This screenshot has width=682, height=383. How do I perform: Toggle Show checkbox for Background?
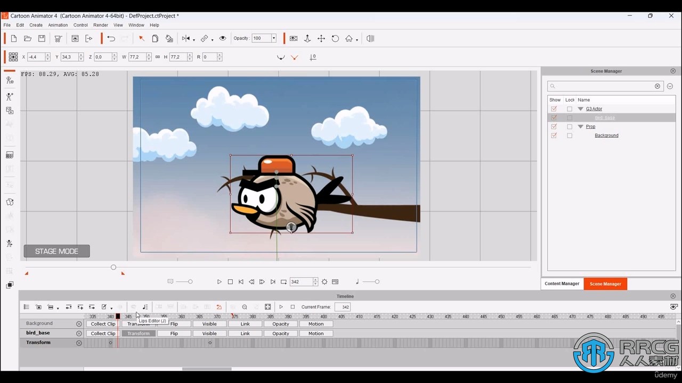click(x=554, y=136)
